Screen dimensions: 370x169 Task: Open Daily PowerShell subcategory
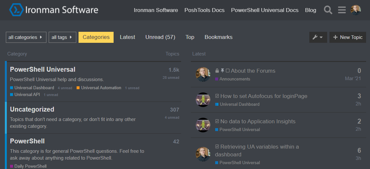tap(31, 166)
